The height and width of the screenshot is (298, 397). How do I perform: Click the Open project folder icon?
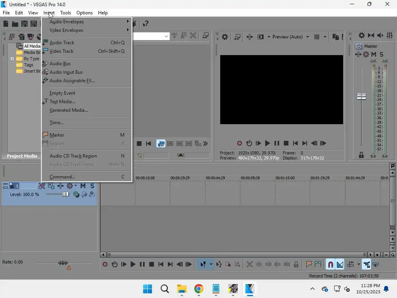[15, 24]
